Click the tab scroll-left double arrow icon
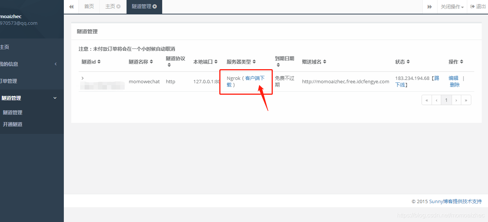This screenshot has height=222, width=488. click(71, 7)
